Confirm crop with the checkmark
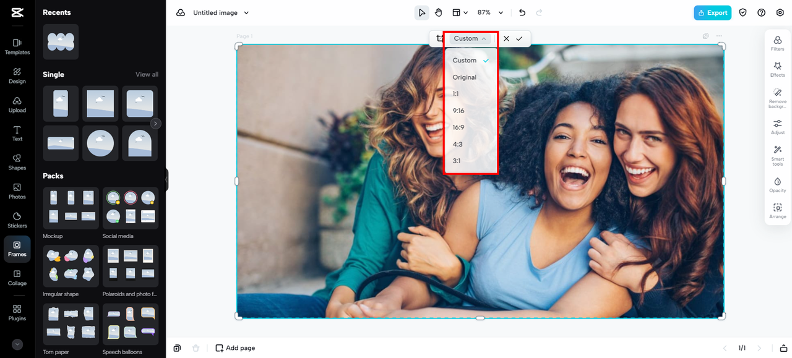Image resolution: width=792 pixels, height=358 pixels. 519,38
